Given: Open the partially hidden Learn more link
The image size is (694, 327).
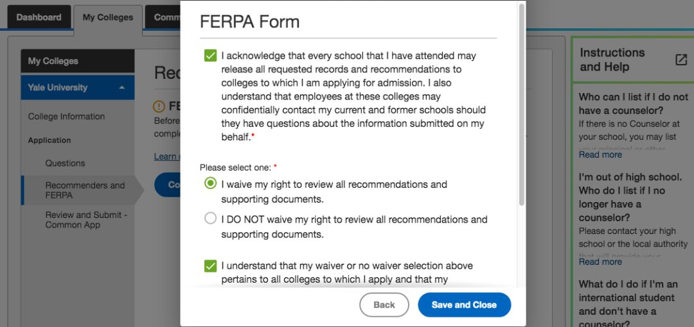Looking at the screenshot, I should (x=167, y=156).
